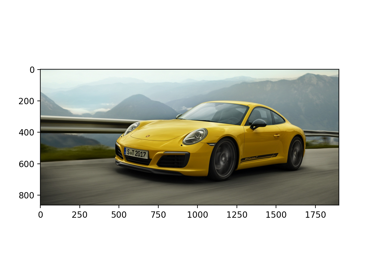Screen dimensions: 366x265
Task: Click the front wheel hub cap
Action: (224, 159)
